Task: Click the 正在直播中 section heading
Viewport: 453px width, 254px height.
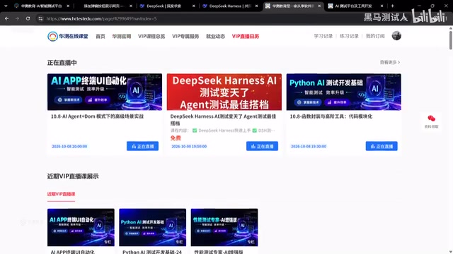Action: (62, 63)
